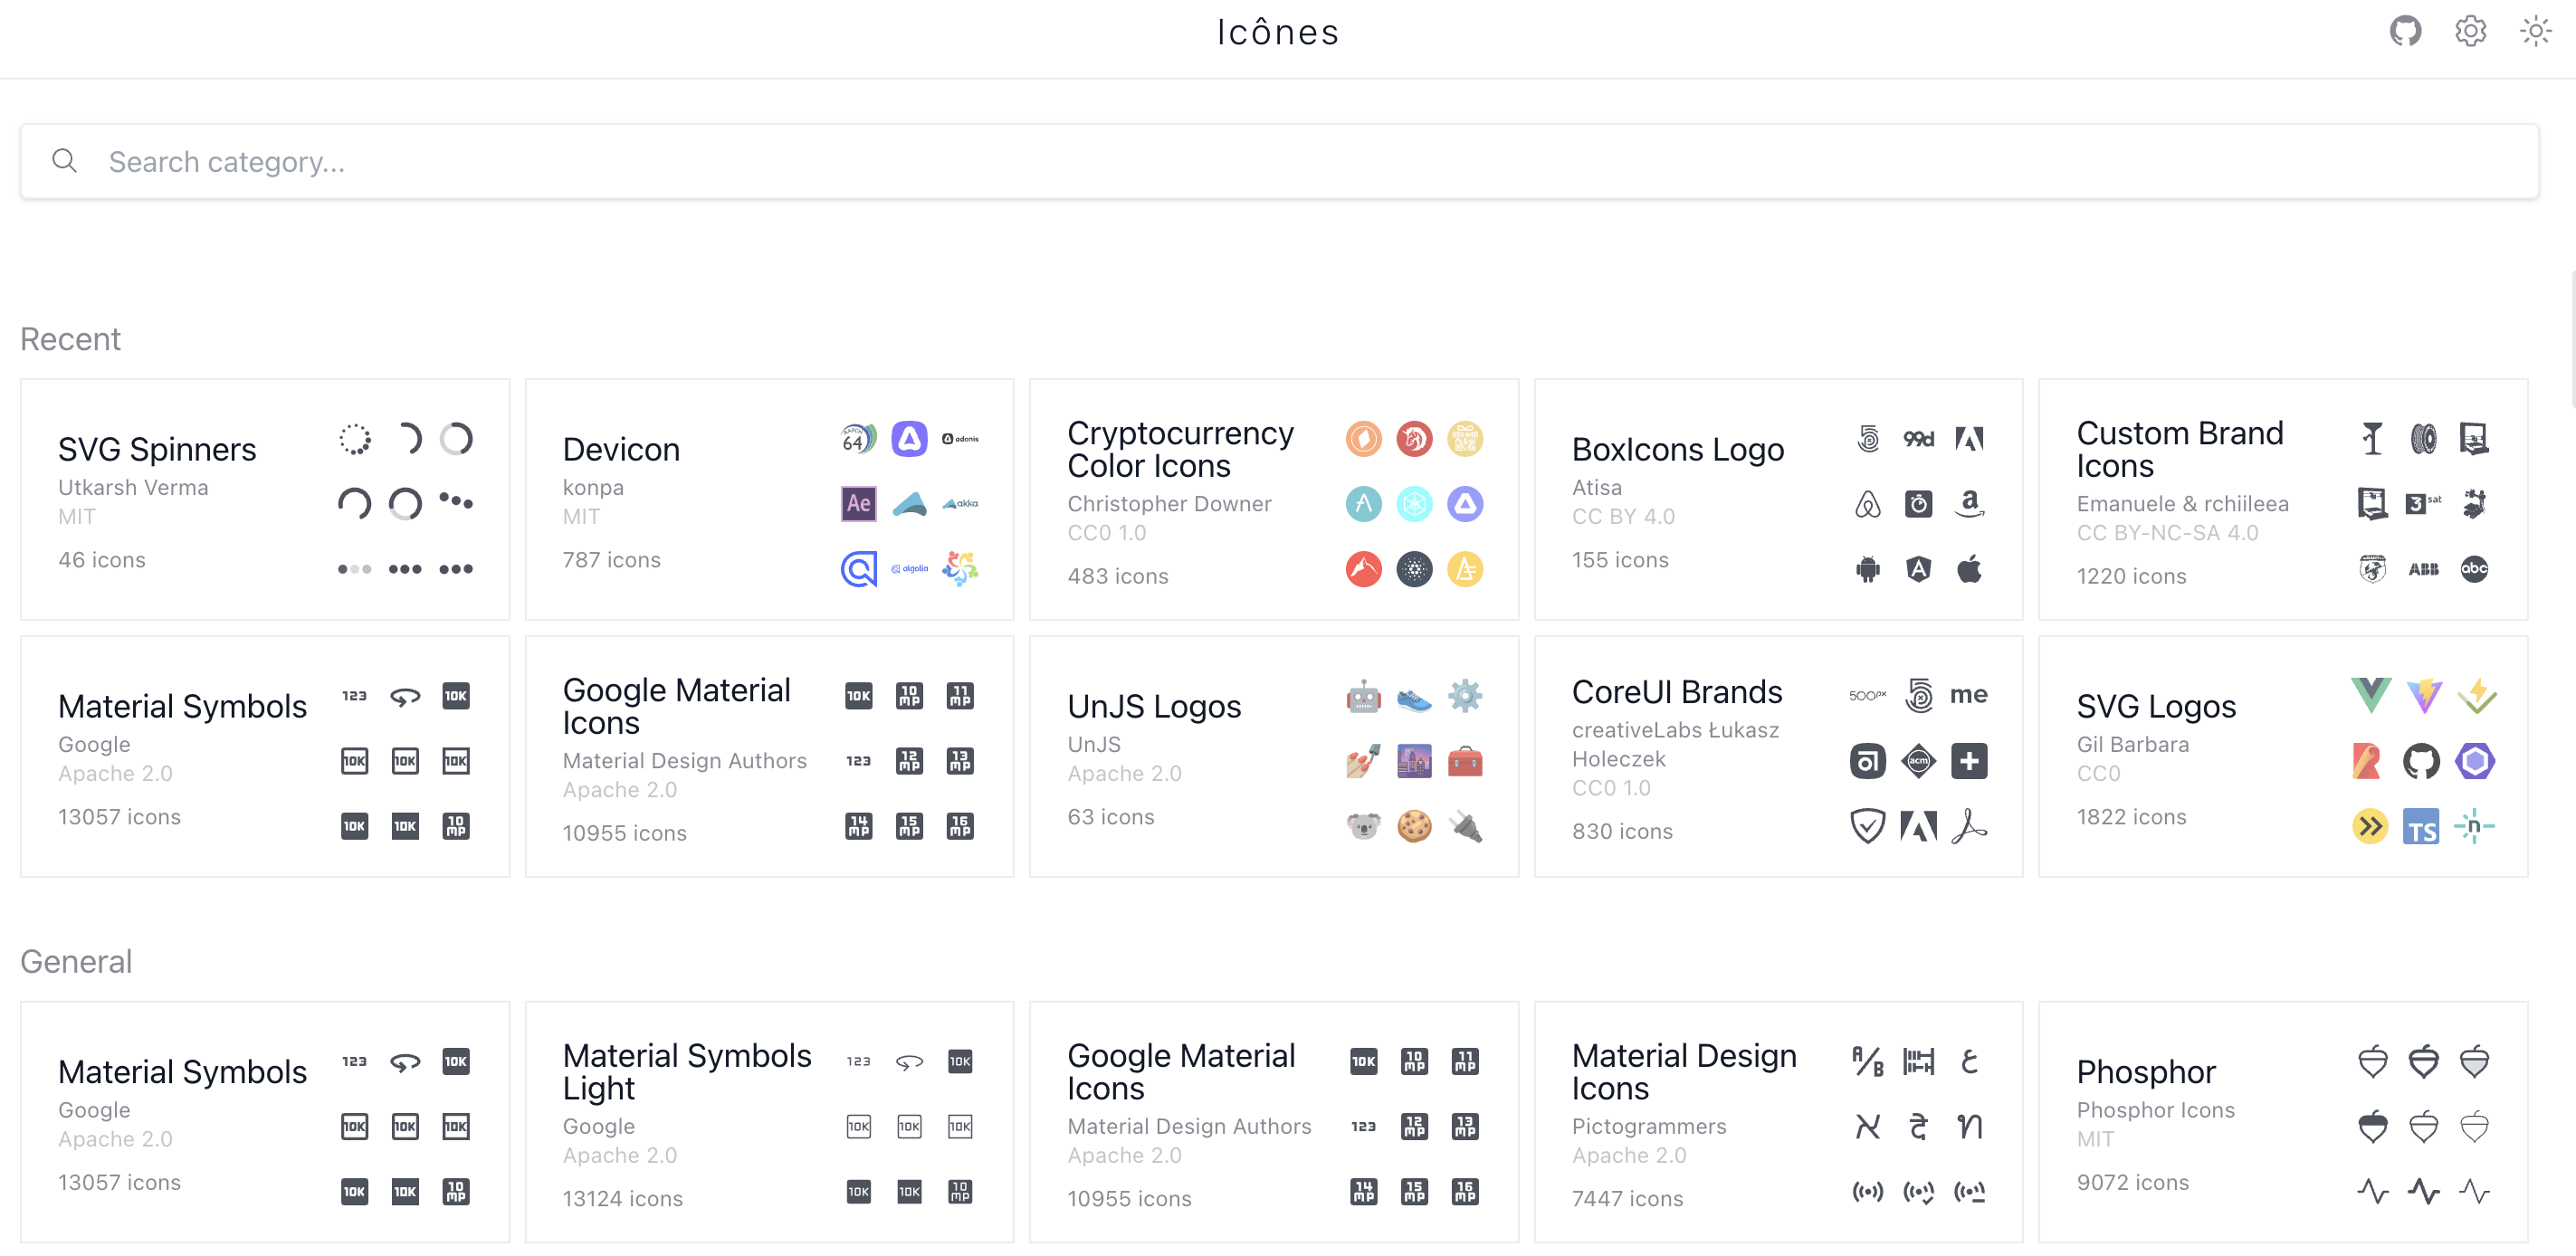Click the Android icon in BoxIcons Logo

[1867, 569]
